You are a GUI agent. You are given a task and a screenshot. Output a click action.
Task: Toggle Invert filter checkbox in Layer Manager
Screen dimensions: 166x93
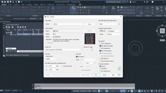coord(7,51)
